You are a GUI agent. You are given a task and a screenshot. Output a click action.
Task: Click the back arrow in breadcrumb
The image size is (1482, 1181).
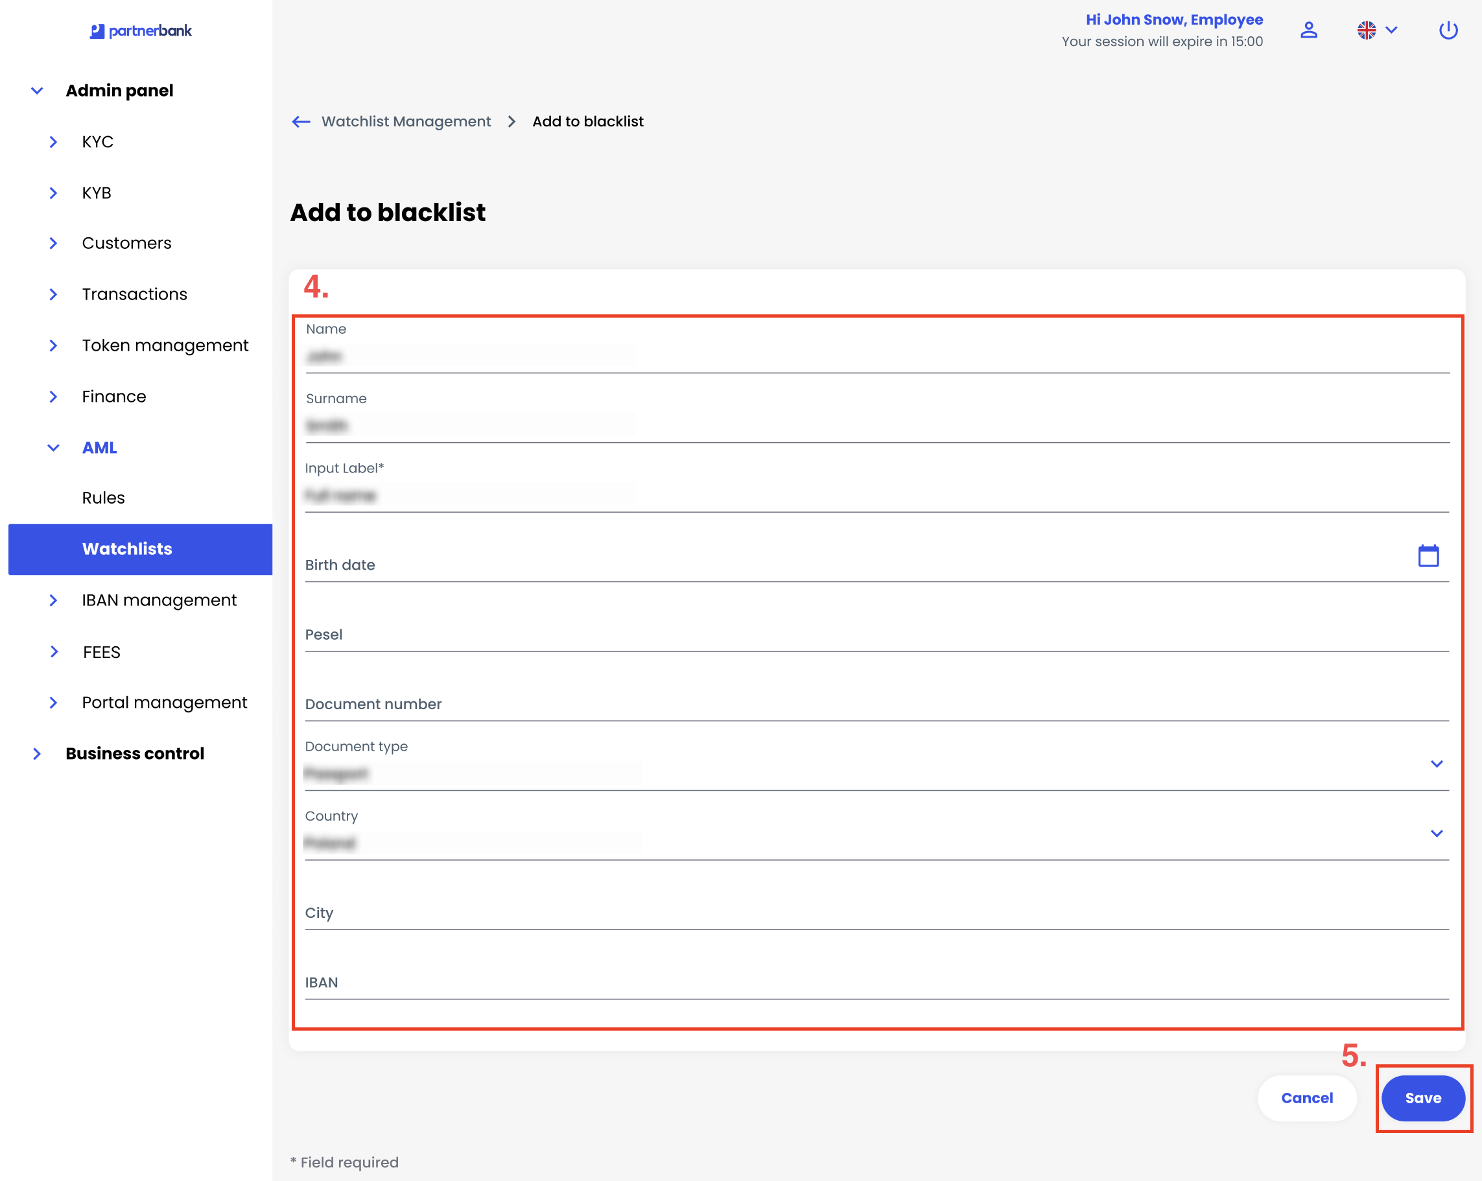[x=301, y=122]
